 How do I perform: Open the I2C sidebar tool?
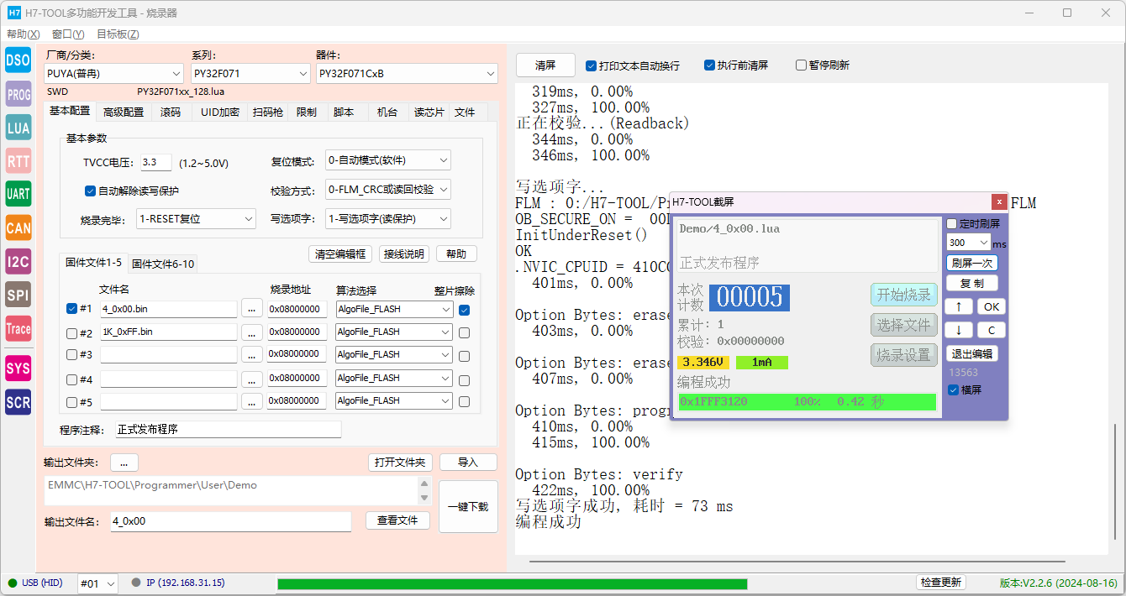(x=18, y=261)
